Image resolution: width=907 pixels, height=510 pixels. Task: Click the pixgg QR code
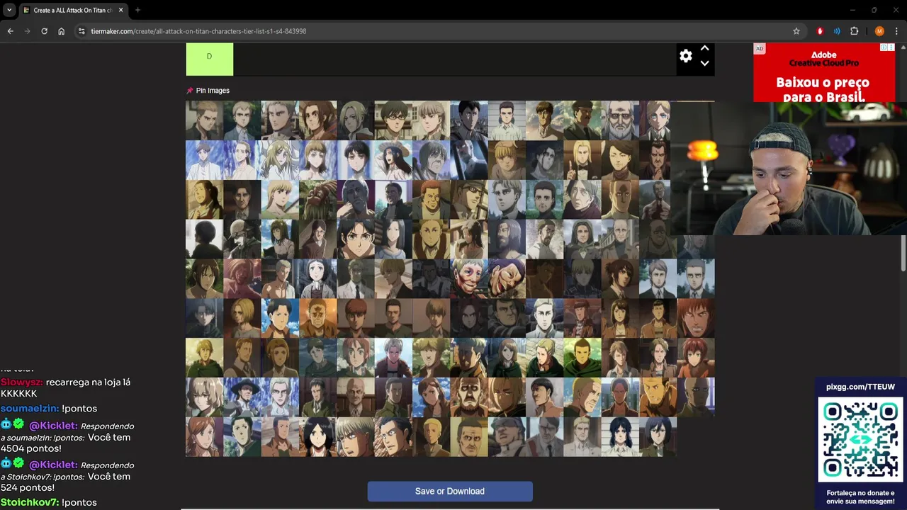860,440
